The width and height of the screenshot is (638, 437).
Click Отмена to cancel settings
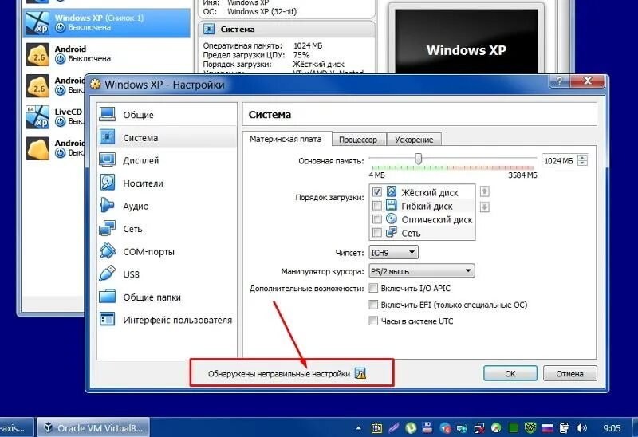pyautogui.click(x=570, y=373)
